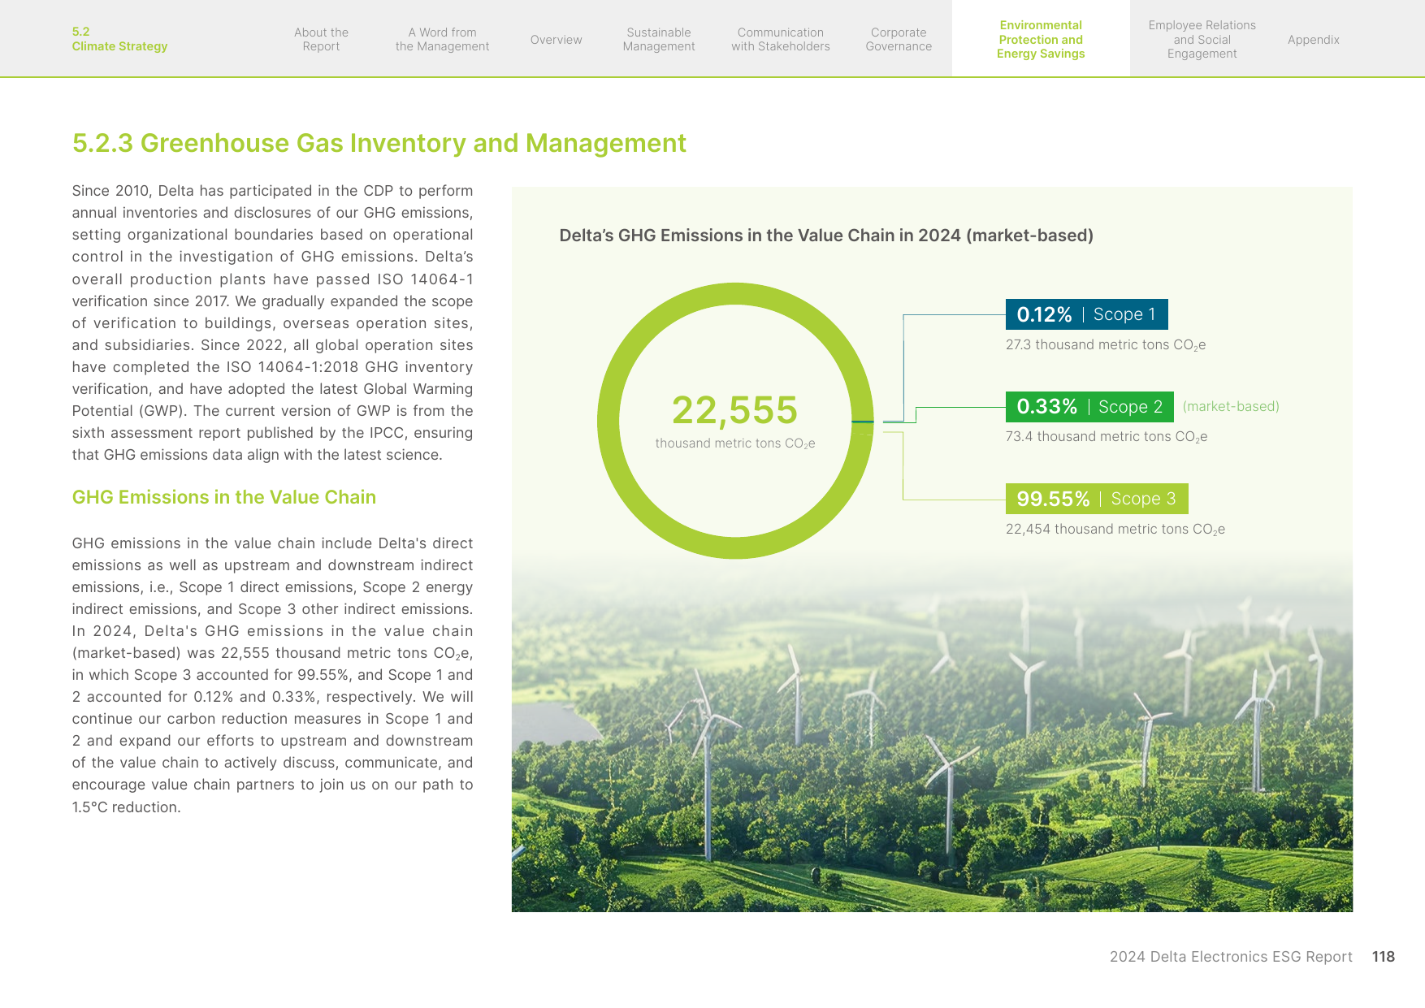Select the 99.55% Scope 3 label
This screenshot has width=1425, height=1008.
[1097, 499]
